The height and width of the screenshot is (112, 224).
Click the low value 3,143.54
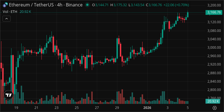[137, 5]
